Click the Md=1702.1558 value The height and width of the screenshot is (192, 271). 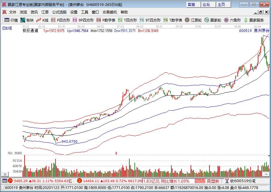click(101, 31)
